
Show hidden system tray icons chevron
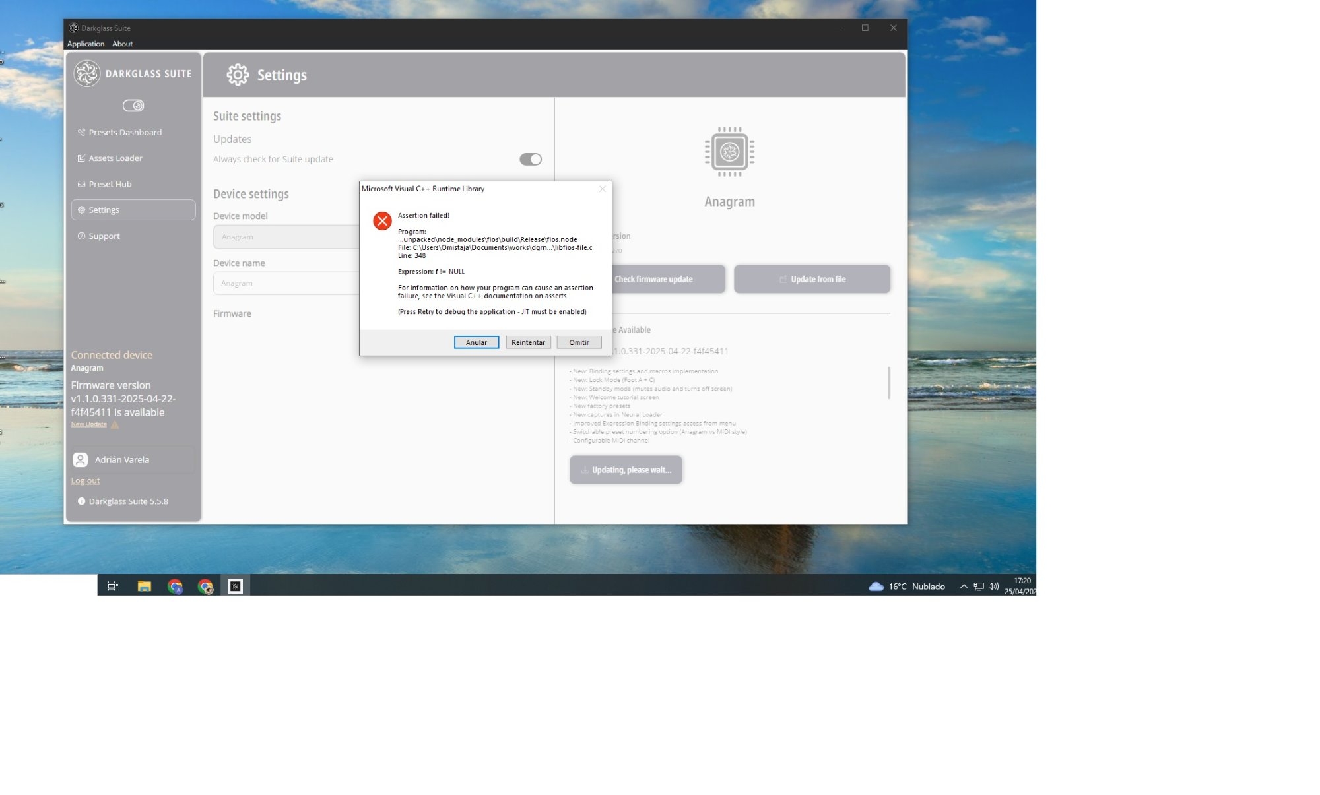pyautogui.click(x=964, y=587)
